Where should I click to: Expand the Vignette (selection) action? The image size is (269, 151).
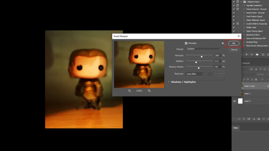click(244, 6)
